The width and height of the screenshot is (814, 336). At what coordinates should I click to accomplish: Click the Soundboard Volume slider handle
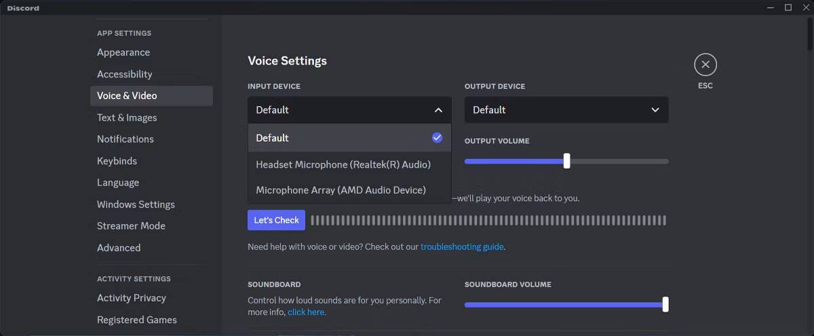tap(665, 304)
